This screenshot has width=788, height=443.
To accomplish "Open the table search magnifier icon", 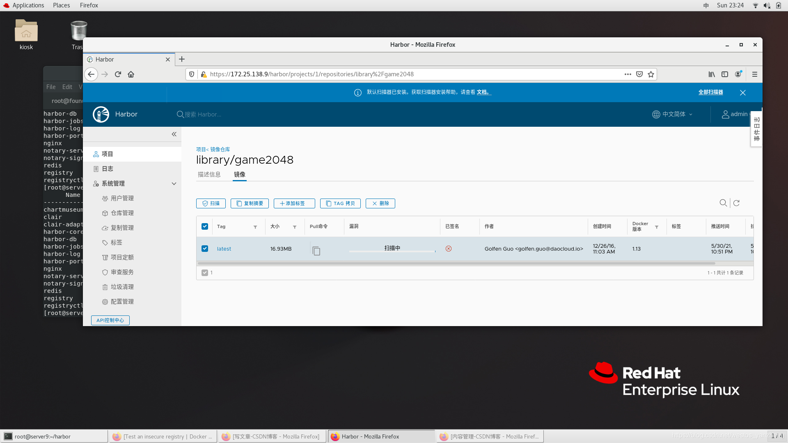I will pos(723,203).
